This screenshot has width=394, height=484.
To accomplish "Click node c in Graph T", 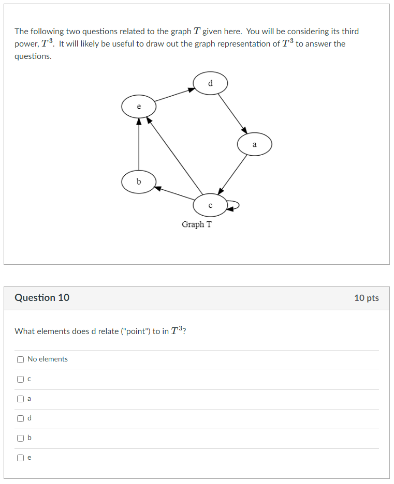I will (x=210, y=205).
